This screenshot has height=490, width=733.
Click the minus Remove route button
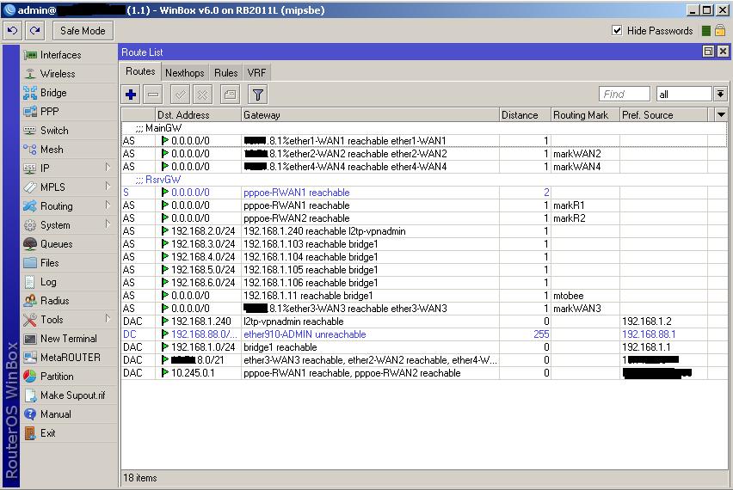(153, 95)
